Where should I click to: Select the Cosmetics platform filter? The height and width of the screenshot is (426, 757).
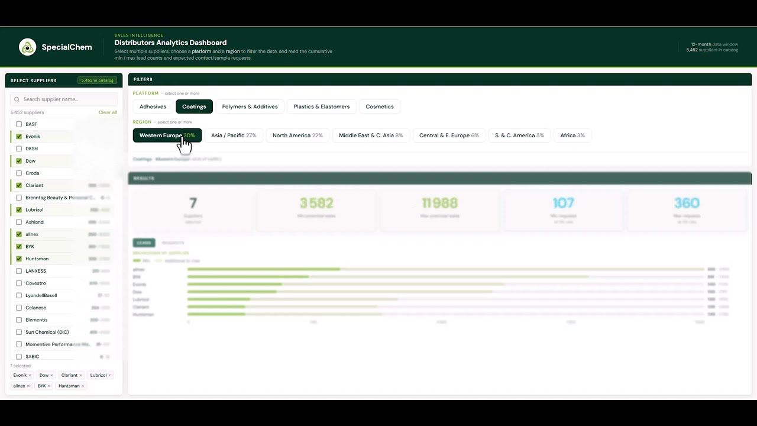[380, 106]
